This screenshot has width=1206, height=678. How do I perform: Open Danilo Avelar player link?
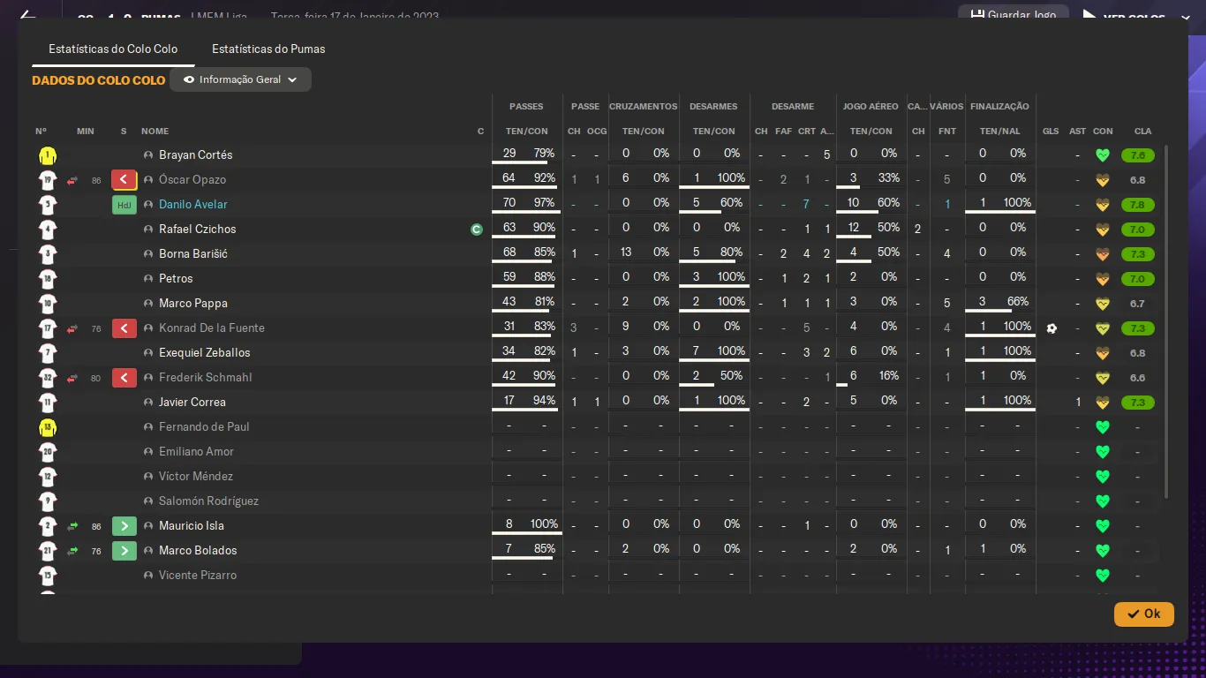[x=192, y=205]
